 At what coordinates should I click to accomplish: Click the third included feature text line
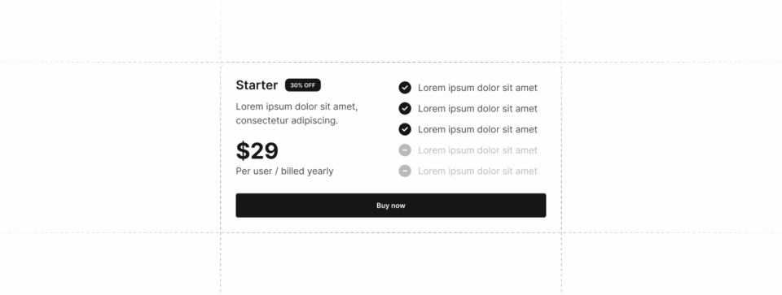point(477,130)
